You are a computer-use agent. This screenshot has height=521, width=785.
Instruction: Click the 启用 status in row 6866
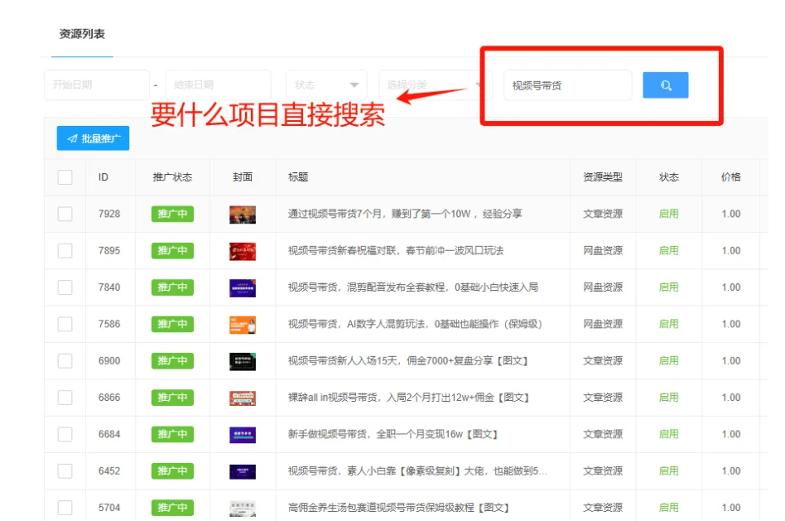668,398
